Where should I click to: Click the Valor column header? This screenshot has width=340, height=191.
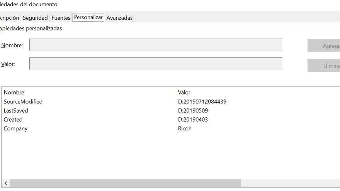(x=258, y=92)
